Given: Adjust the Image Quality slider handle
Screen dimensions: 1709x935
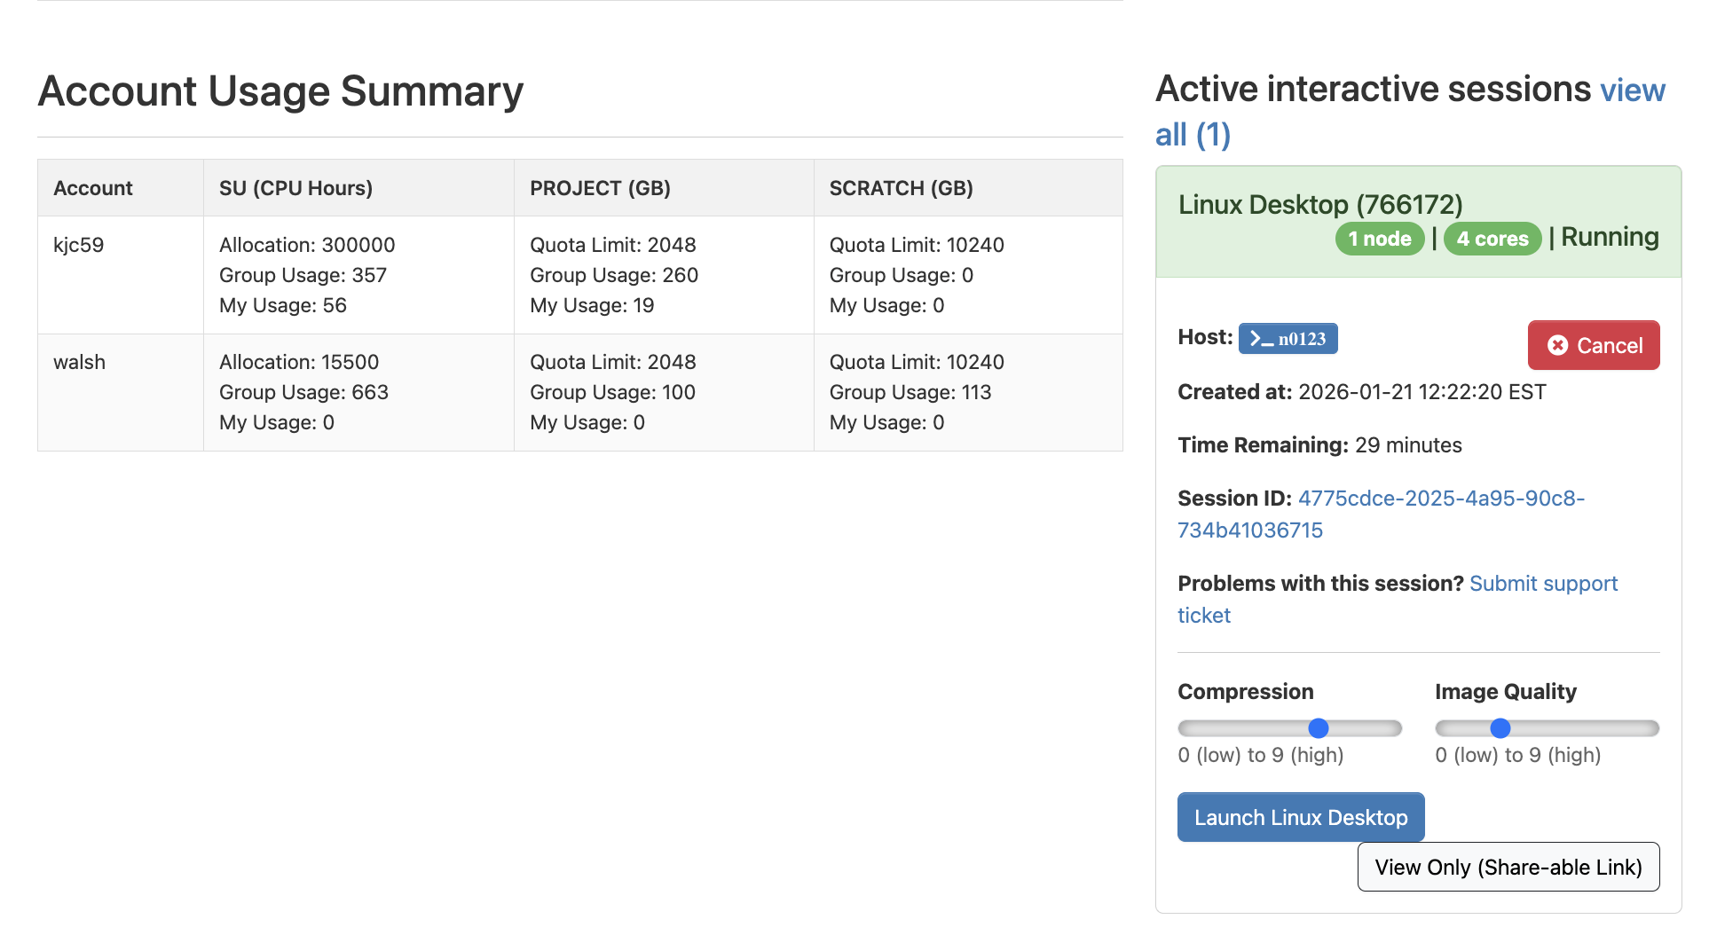Looking at the screenshot, I should point(1500,727).
